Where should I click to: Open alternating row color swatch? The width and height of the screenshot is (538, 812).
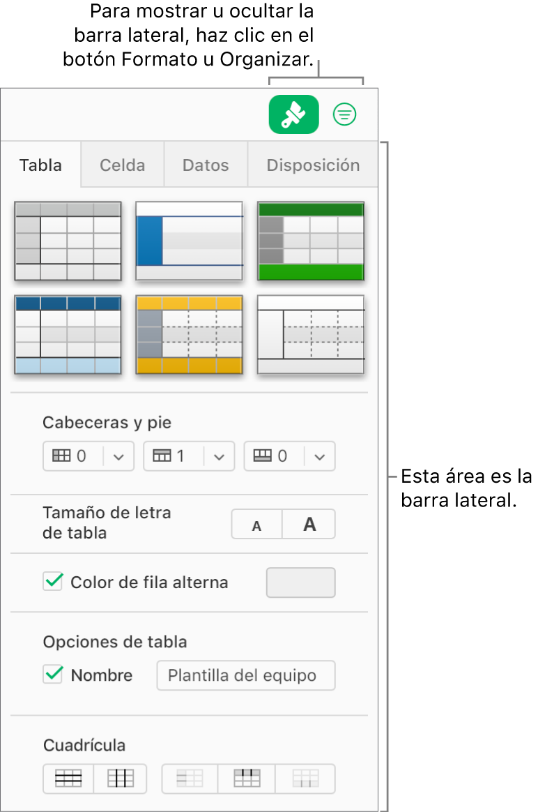(x=300, y=582)
